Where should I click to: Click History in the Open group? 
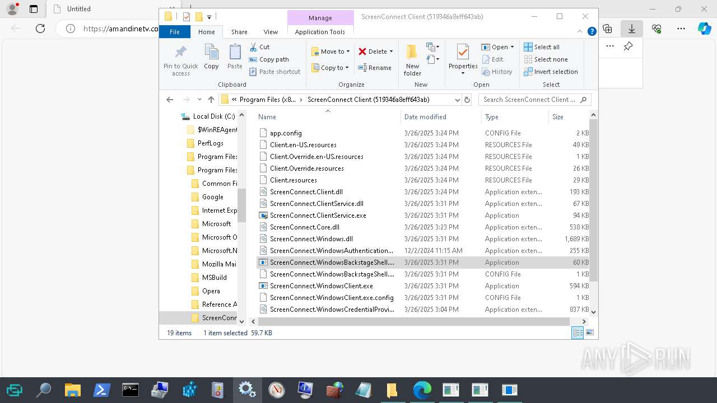point(497,72)
